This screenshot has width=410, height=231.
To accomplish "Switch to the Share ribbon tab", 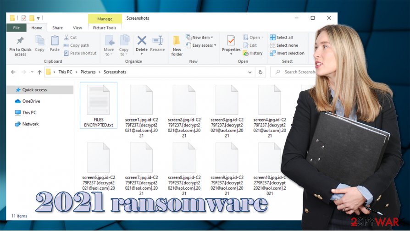I will click(57, 27).
